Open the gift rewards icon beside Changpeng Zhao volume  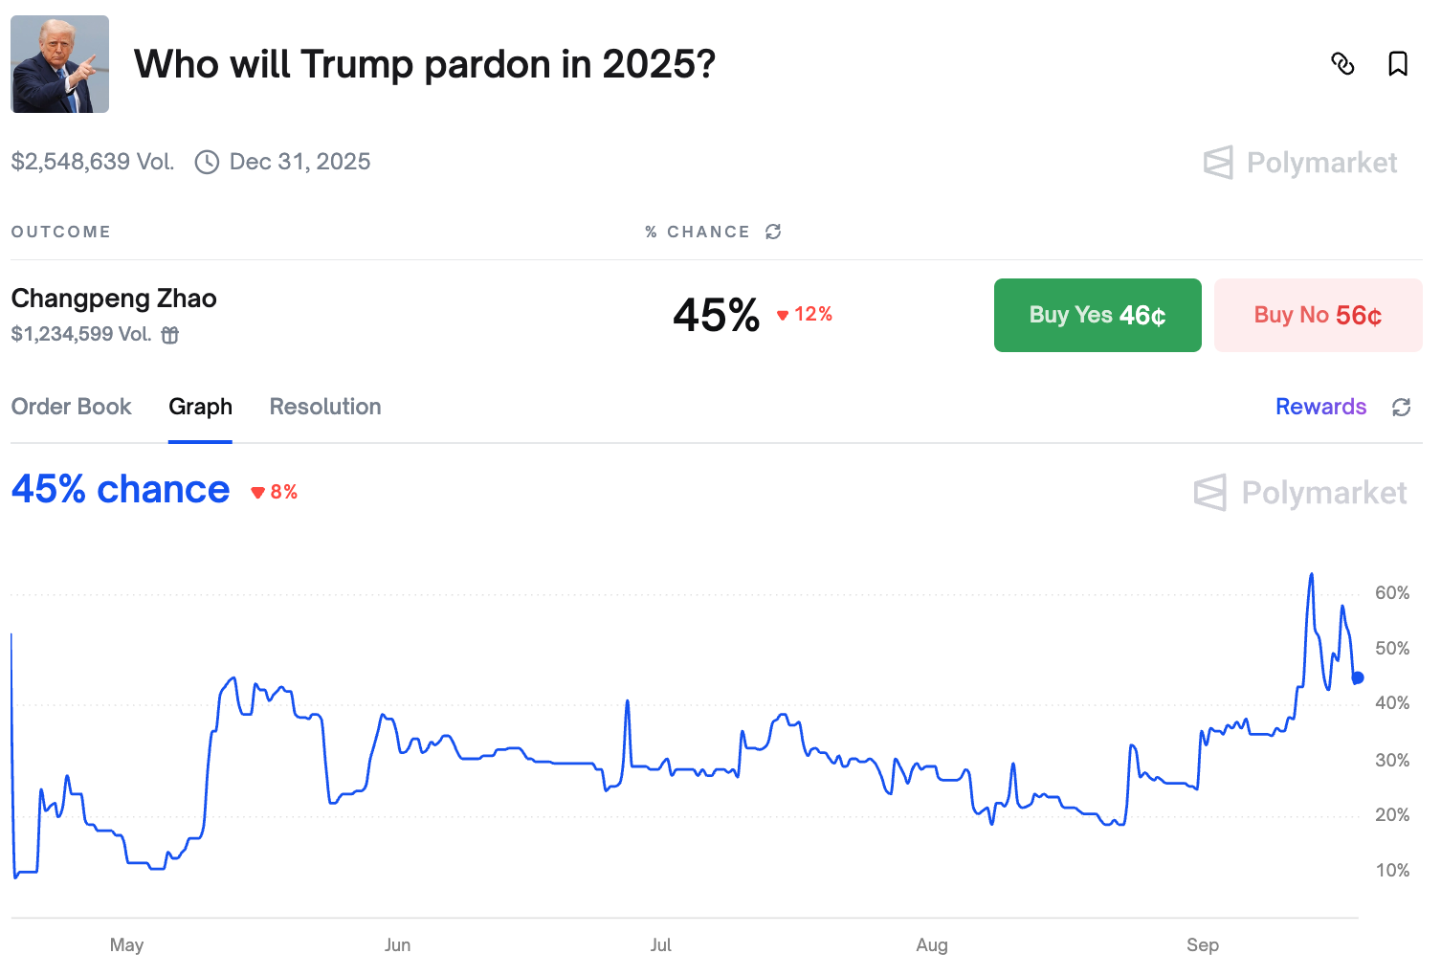click(170, 336)
